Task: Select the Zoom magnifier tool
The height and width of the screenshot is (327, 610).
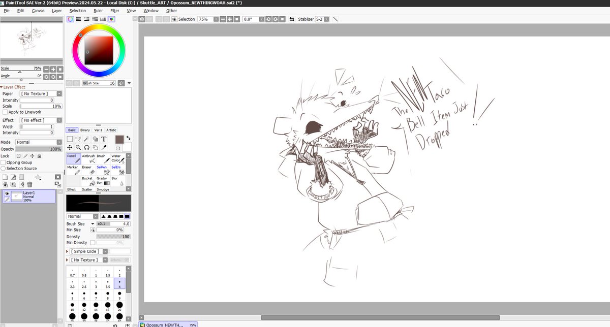Action: coord(79,147)
